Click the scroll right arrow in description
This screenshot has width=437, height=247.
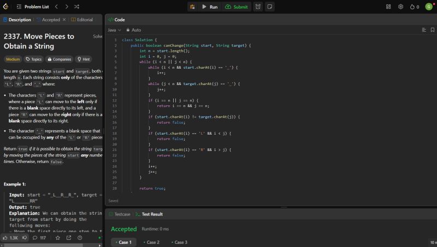(100, 245)
